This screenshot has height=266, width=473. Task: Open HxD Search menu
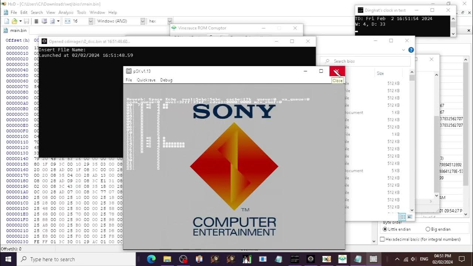click(x=37, y=12)
